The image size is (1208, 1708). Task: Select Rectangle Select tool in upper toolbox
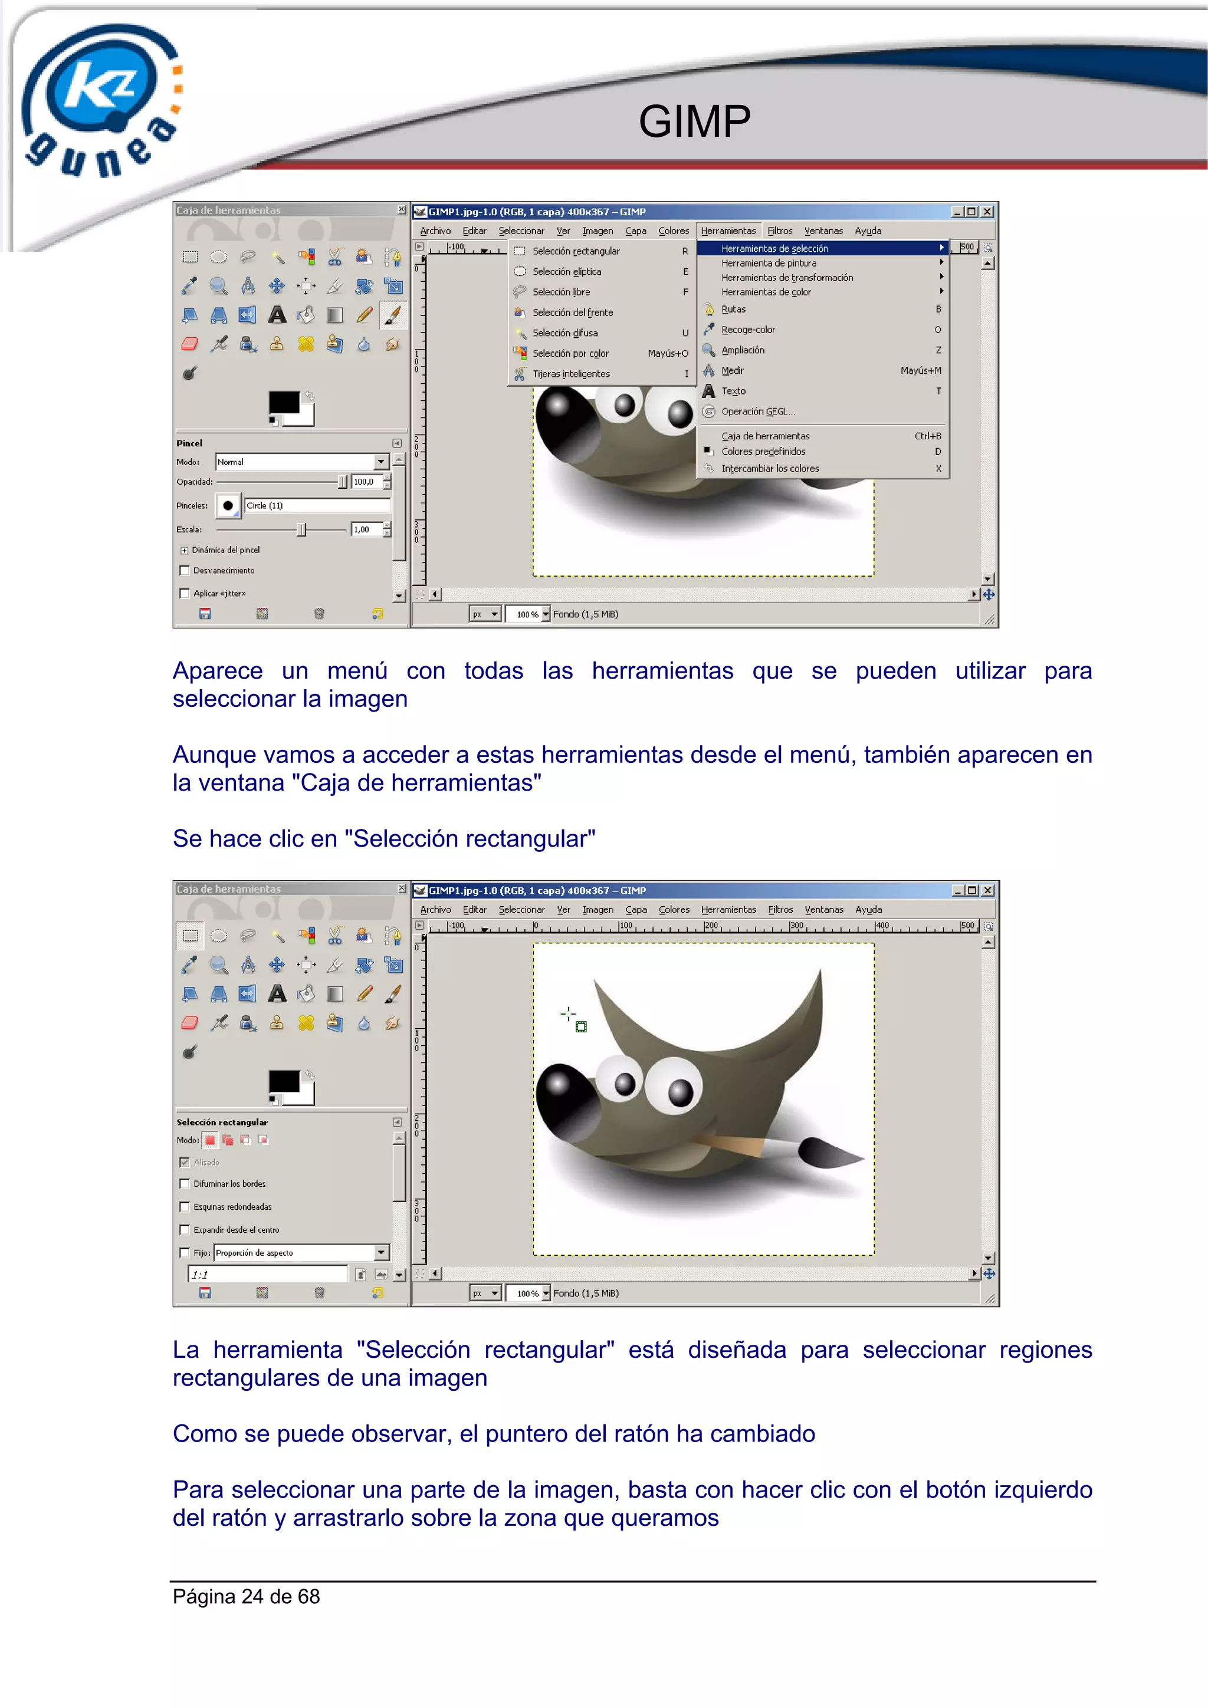(x=191, y=258)
